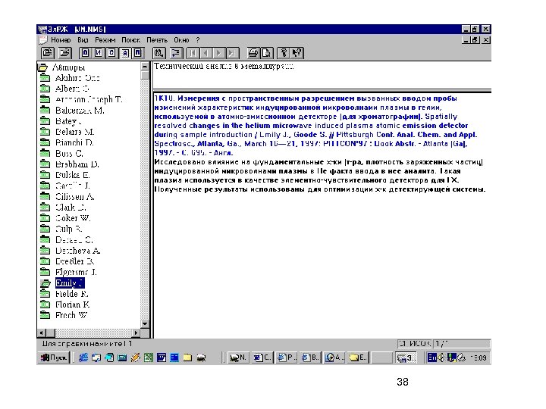This screenshot has width=546, height=409.
Task: Open the Вид menu
Action: pos(83,40)
